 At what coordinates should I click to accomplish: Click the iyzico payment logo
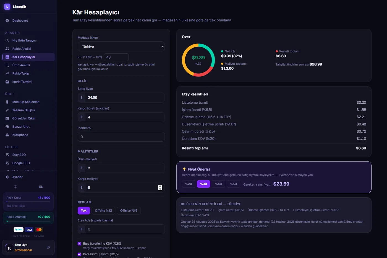coord(19,230)
